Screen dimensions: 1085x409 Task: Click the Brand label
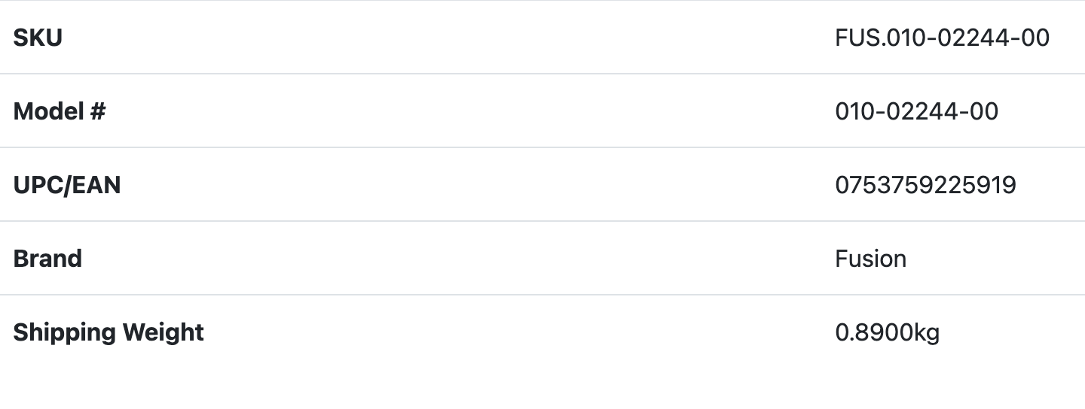(47, 259)
